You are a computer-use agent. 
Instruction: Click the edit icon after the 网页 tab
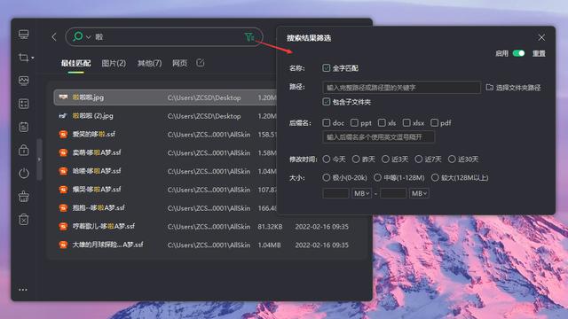point(200,63)
